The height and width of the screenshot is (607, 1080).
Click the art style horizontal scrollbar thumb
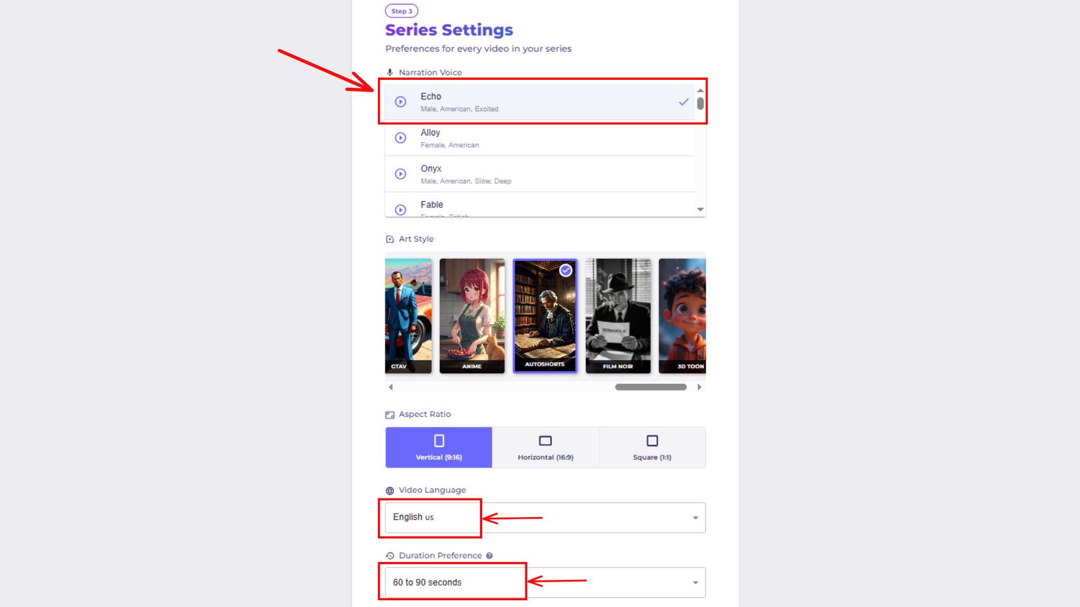click(651, 387)
